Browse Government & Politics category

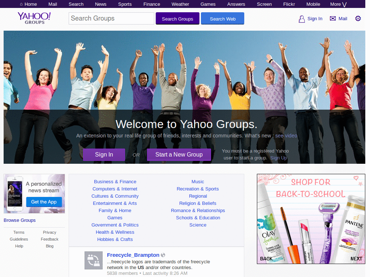115,225
